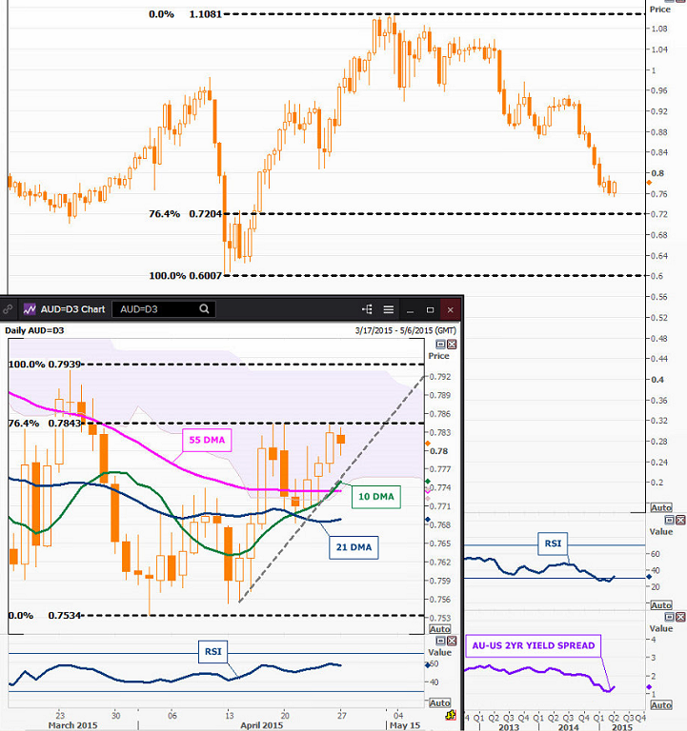Click 'April 2015' on the daily time axis
This screenshot has width=687, height=731.
(261, 725)
